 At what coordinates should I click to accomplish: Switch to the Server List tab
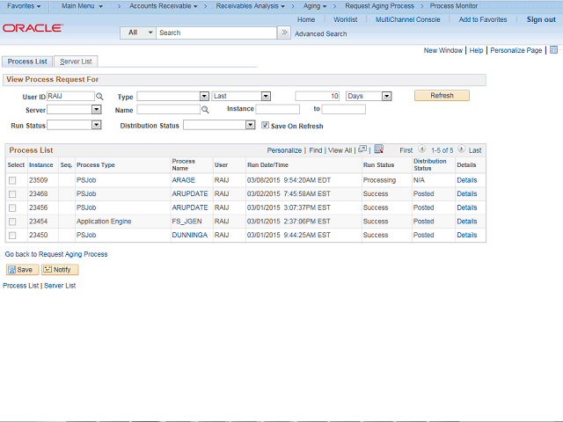click(76, 62)
